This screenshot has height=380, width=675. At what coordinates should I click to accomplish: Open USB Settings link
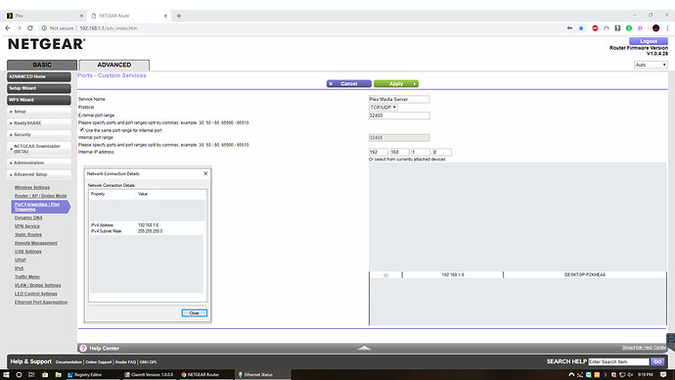click(28, 252)
